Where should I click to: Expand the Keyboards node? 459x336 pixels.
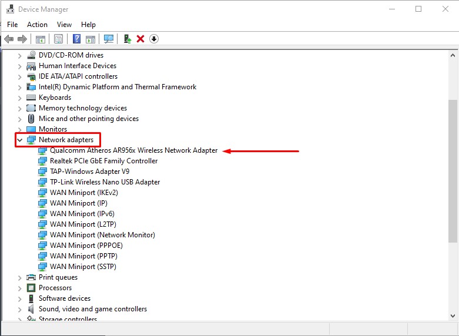[19, 98]
